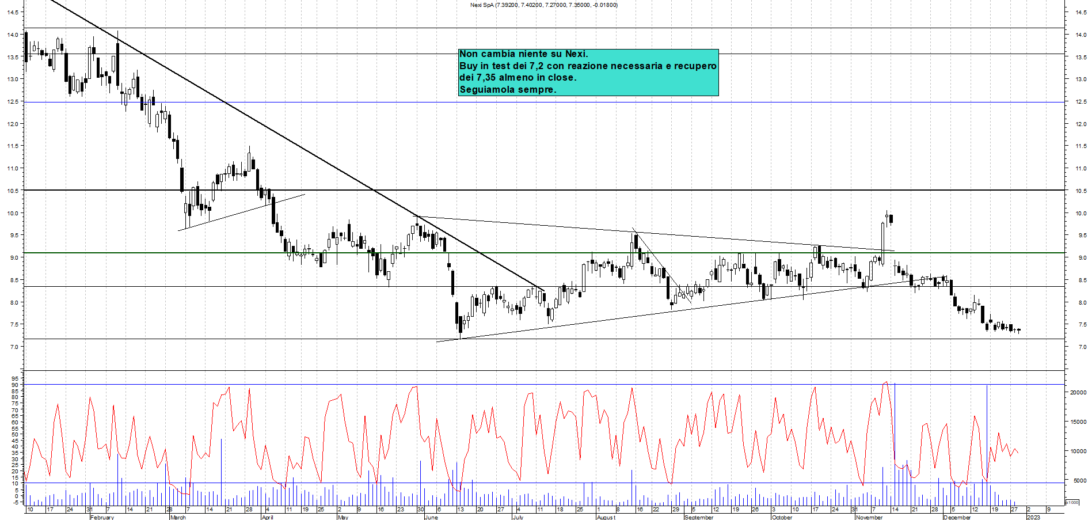The width and height of the screenshot is (1088, 520).
Task: Click the '13.0' label on left price axis
Action: click(12, 79)
